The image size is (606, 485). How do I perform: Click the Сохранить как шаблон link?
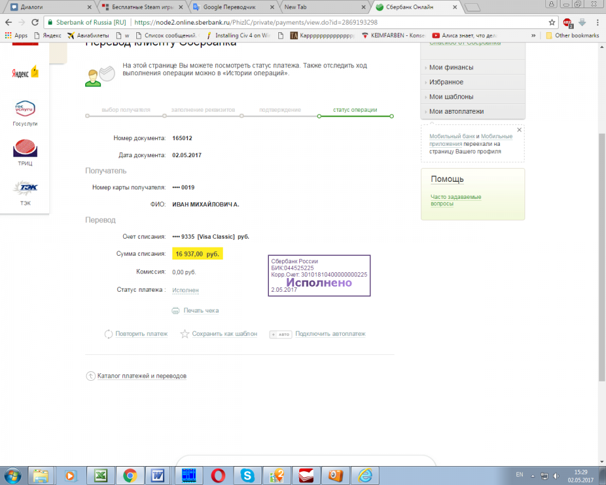pos(225,334)
